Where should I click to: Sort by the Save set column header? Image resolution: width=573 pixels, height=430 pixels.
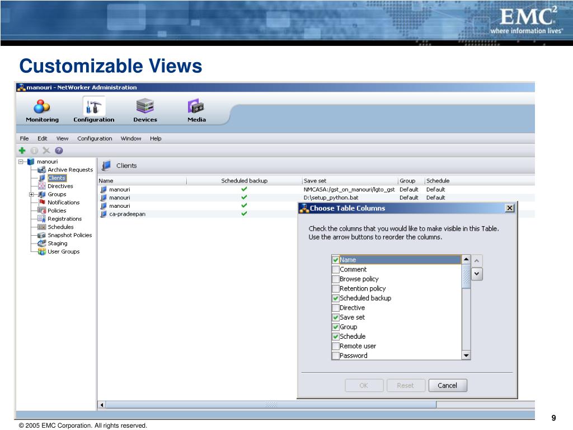[350, 181]
